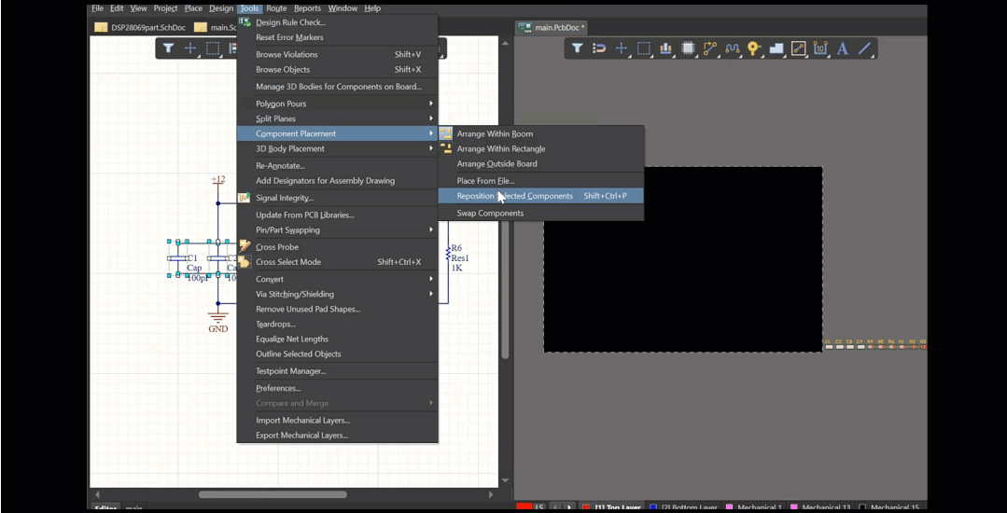Click the schematic horizontal scroll right arrow
This screenshot has height=513, width=1007.
491,494
